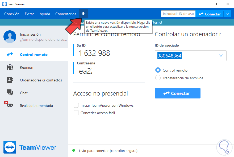
Task: Click the Su ID number 1 632 988
Action: tap(94, 53)
